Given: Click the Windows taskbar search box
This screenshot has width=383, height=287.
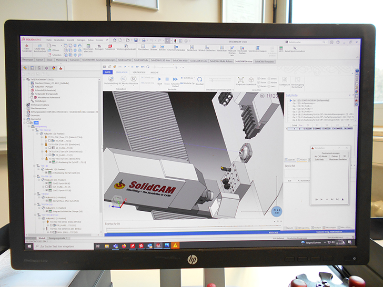Looking at the screenshot, I should point(64,247).
